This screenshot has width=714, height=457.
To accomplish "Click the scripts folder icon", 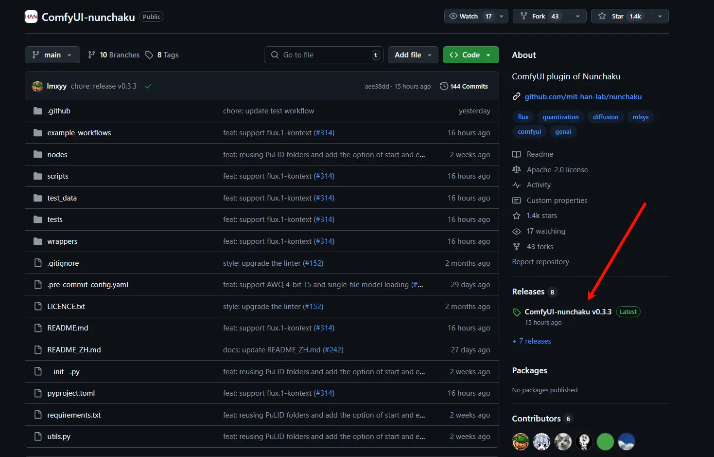I will pos(38,176).
